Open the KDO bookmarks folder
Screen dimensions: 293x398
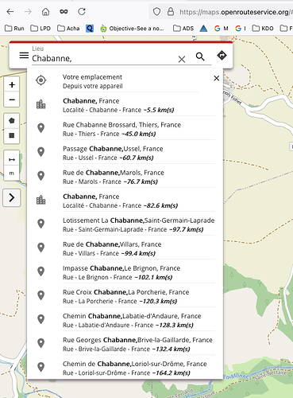click(x=263, y=28)
